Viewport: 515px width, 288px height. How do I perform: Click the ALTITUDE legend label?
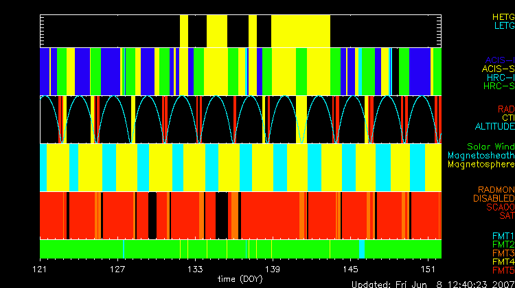click(494, 127)
